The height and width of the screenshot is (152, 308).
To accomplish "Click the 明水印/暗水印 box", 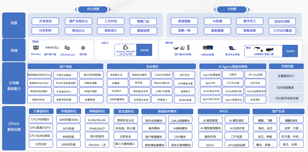I will pyautogui.click(x=162, y=83).
